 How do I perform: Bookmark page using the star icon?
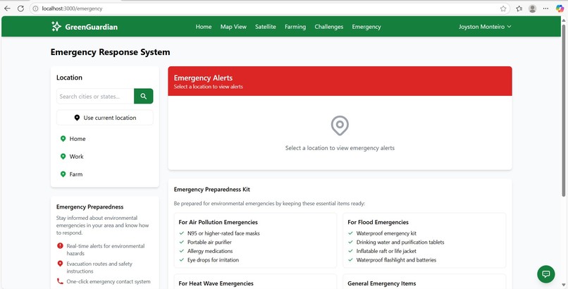[503, 8]
